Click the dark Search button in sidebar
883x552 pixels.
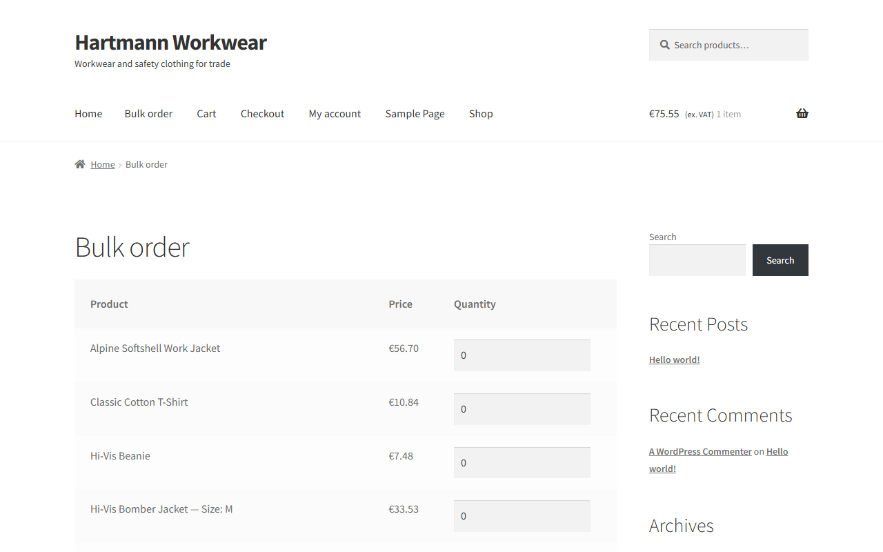(x=780, y=260)
